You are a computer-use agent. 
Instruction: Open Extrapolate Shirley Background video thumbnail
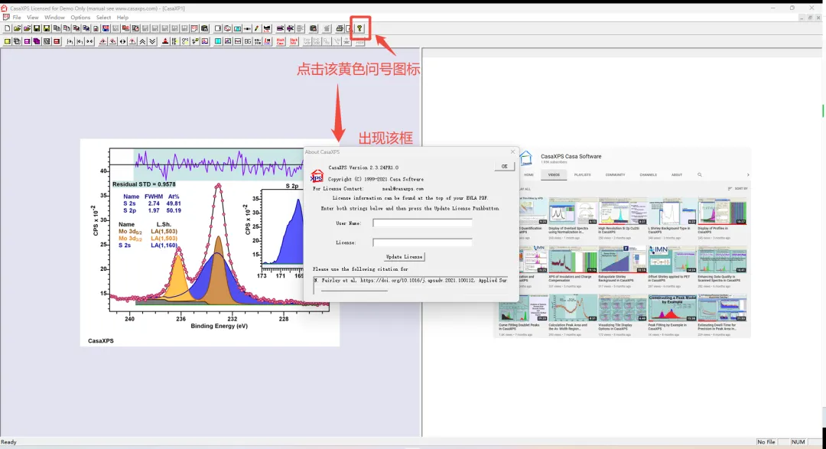click(x=622, y=259)
